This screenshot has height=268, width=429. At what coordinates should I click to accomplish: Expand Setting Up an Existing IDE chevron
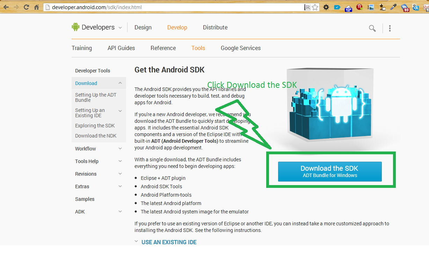pyautogui.click(x=120, y=111)
